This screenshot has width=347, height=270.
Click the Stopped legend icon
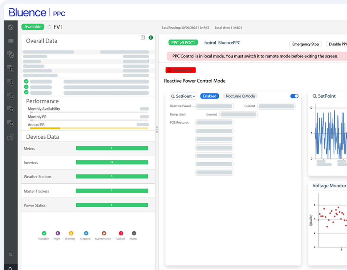(86, 233)
